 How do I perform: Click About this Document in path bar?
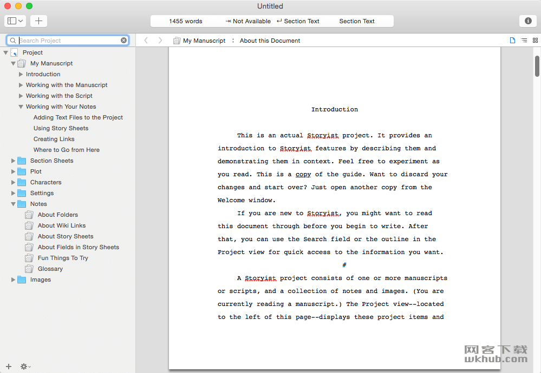pyautogui.click(x=270, y=41)
